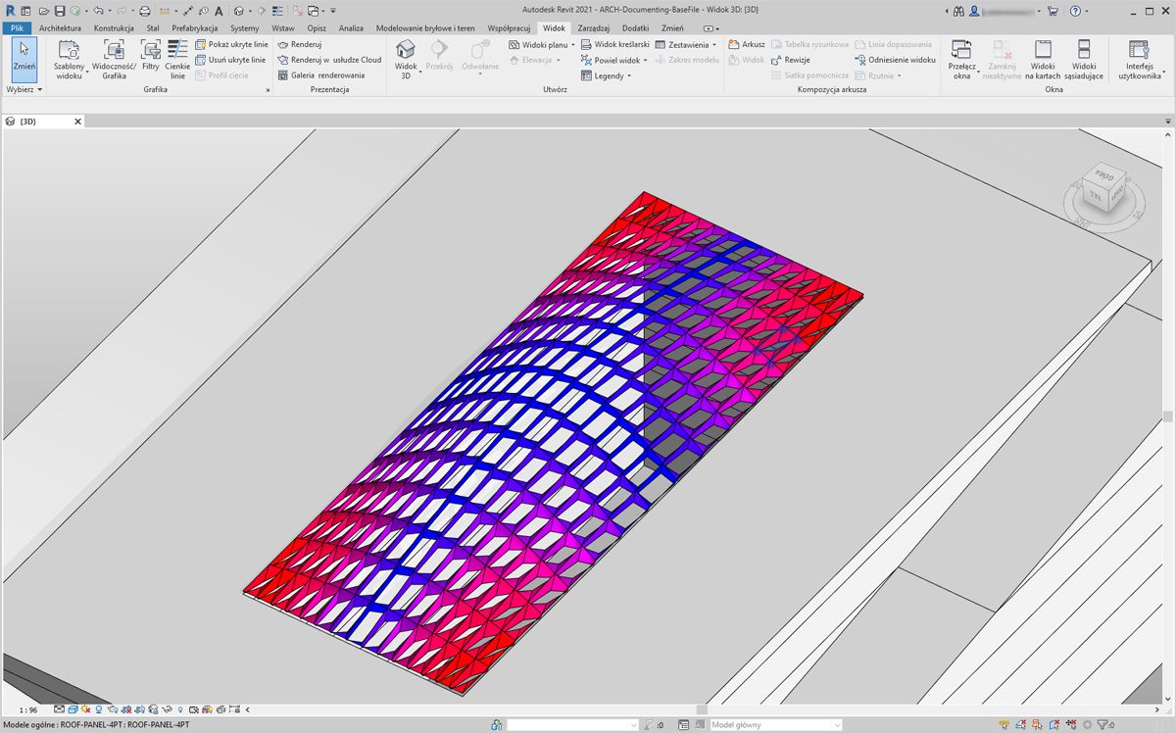Click Usuń ukryte linie
This screenshot has width=1176, height=734.
(x=230, y=60)
